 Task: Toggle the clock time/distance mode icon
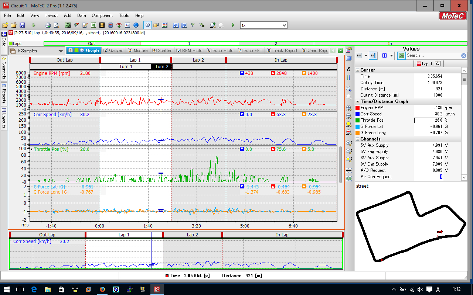tap(147, 25)
